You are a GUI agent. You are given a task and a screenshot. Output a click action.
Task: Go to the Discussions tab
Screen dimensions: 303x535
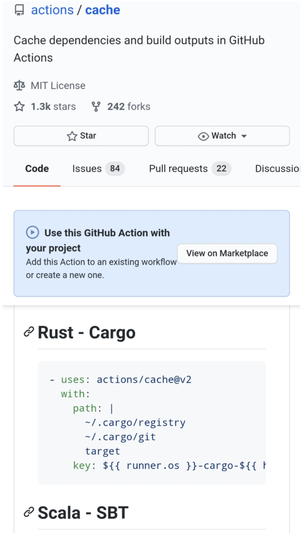277,169
